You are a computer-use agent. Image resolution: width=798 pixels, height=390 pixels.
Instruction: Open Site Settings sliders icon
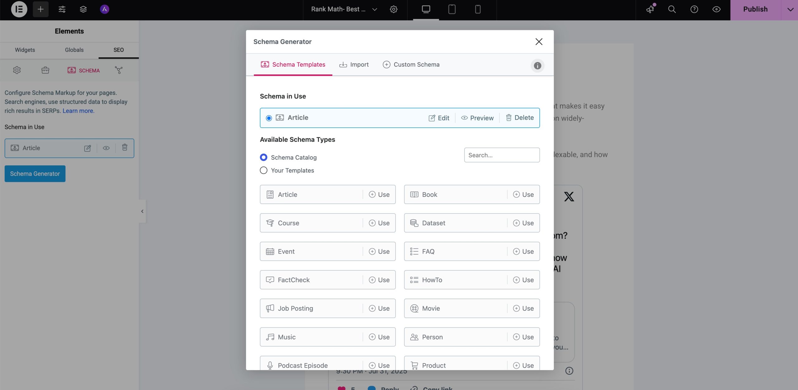coord(62,9)
